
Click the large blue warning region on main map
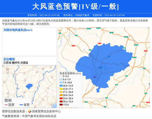[106, 63]
